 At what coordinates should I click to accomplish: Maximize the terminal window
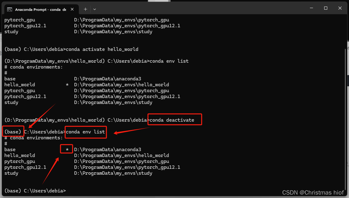[x=326, y=8]
